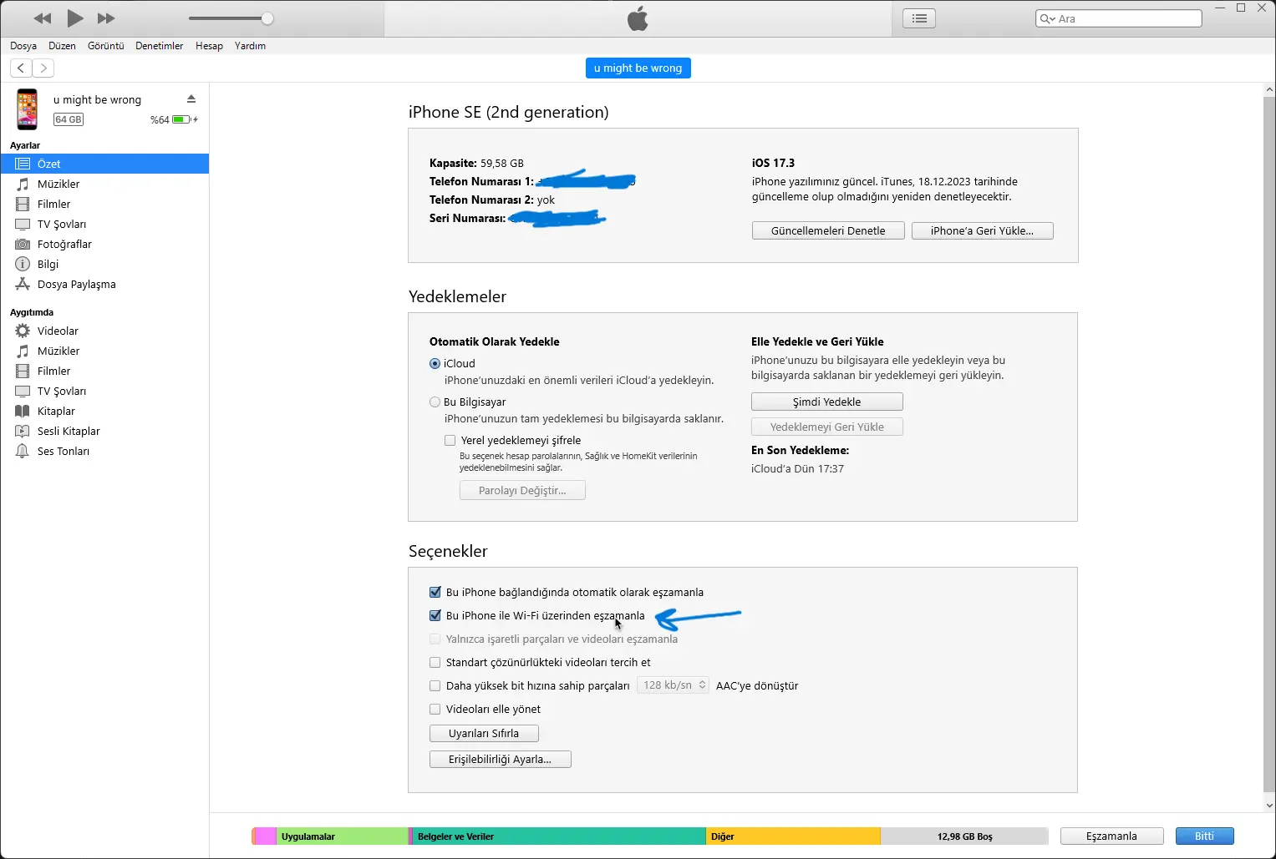
Task: Click the scrollbar down arrow
Action: click(1269, 806)
